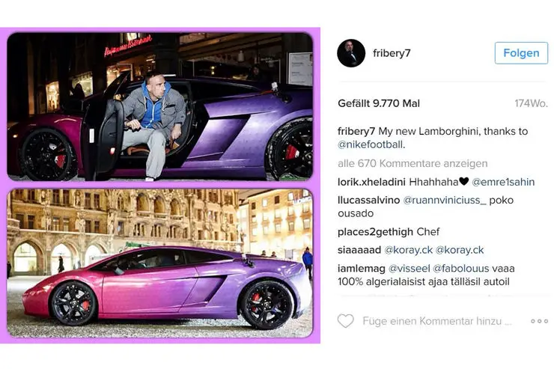Click the heart like icon
This screenshot has height=369, width=554.
[x=345, y=321]
